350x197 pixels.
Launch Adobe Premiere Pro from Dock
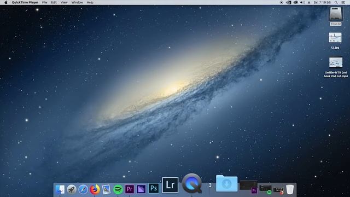130,189
